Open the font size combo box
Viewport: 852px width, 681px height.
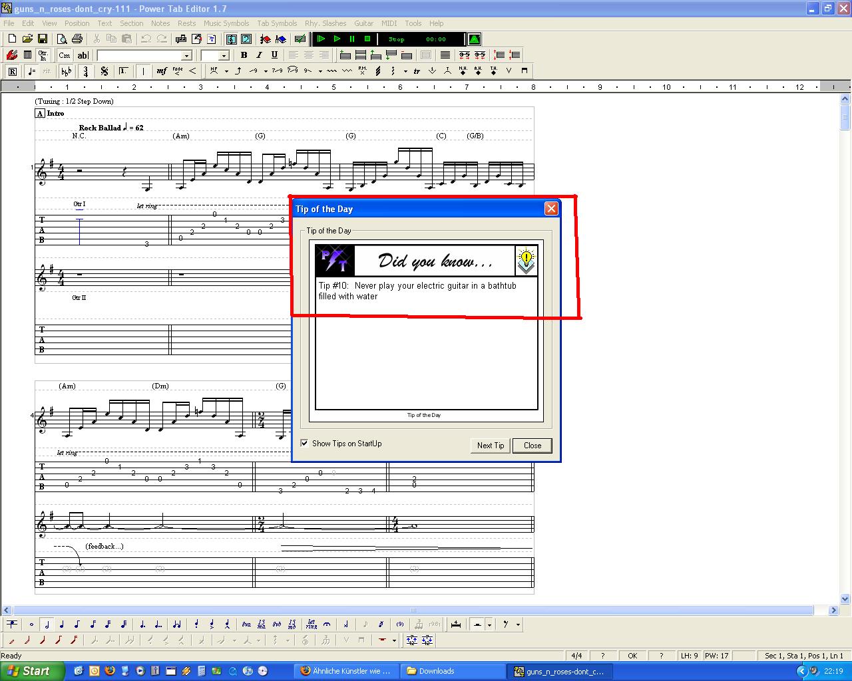215,55
